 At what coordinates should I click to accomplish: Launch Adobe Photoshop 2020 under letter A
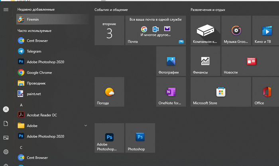[53, 136]
